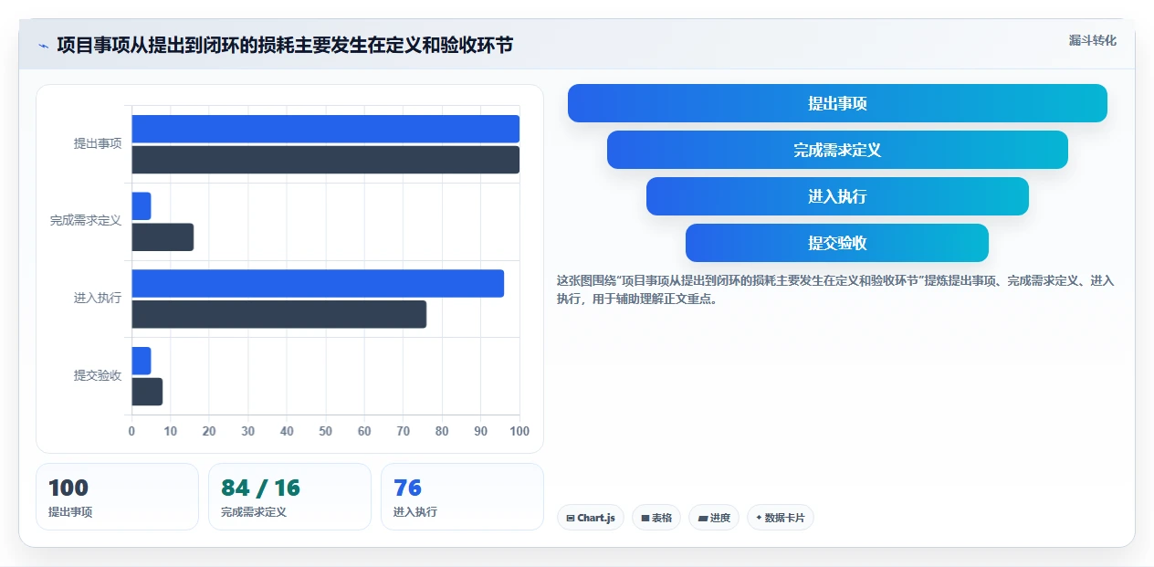This screenshot has height=567, width=1154.
Task: Click the 完成需求定义 y-axis label
Action: pos(86,221)
